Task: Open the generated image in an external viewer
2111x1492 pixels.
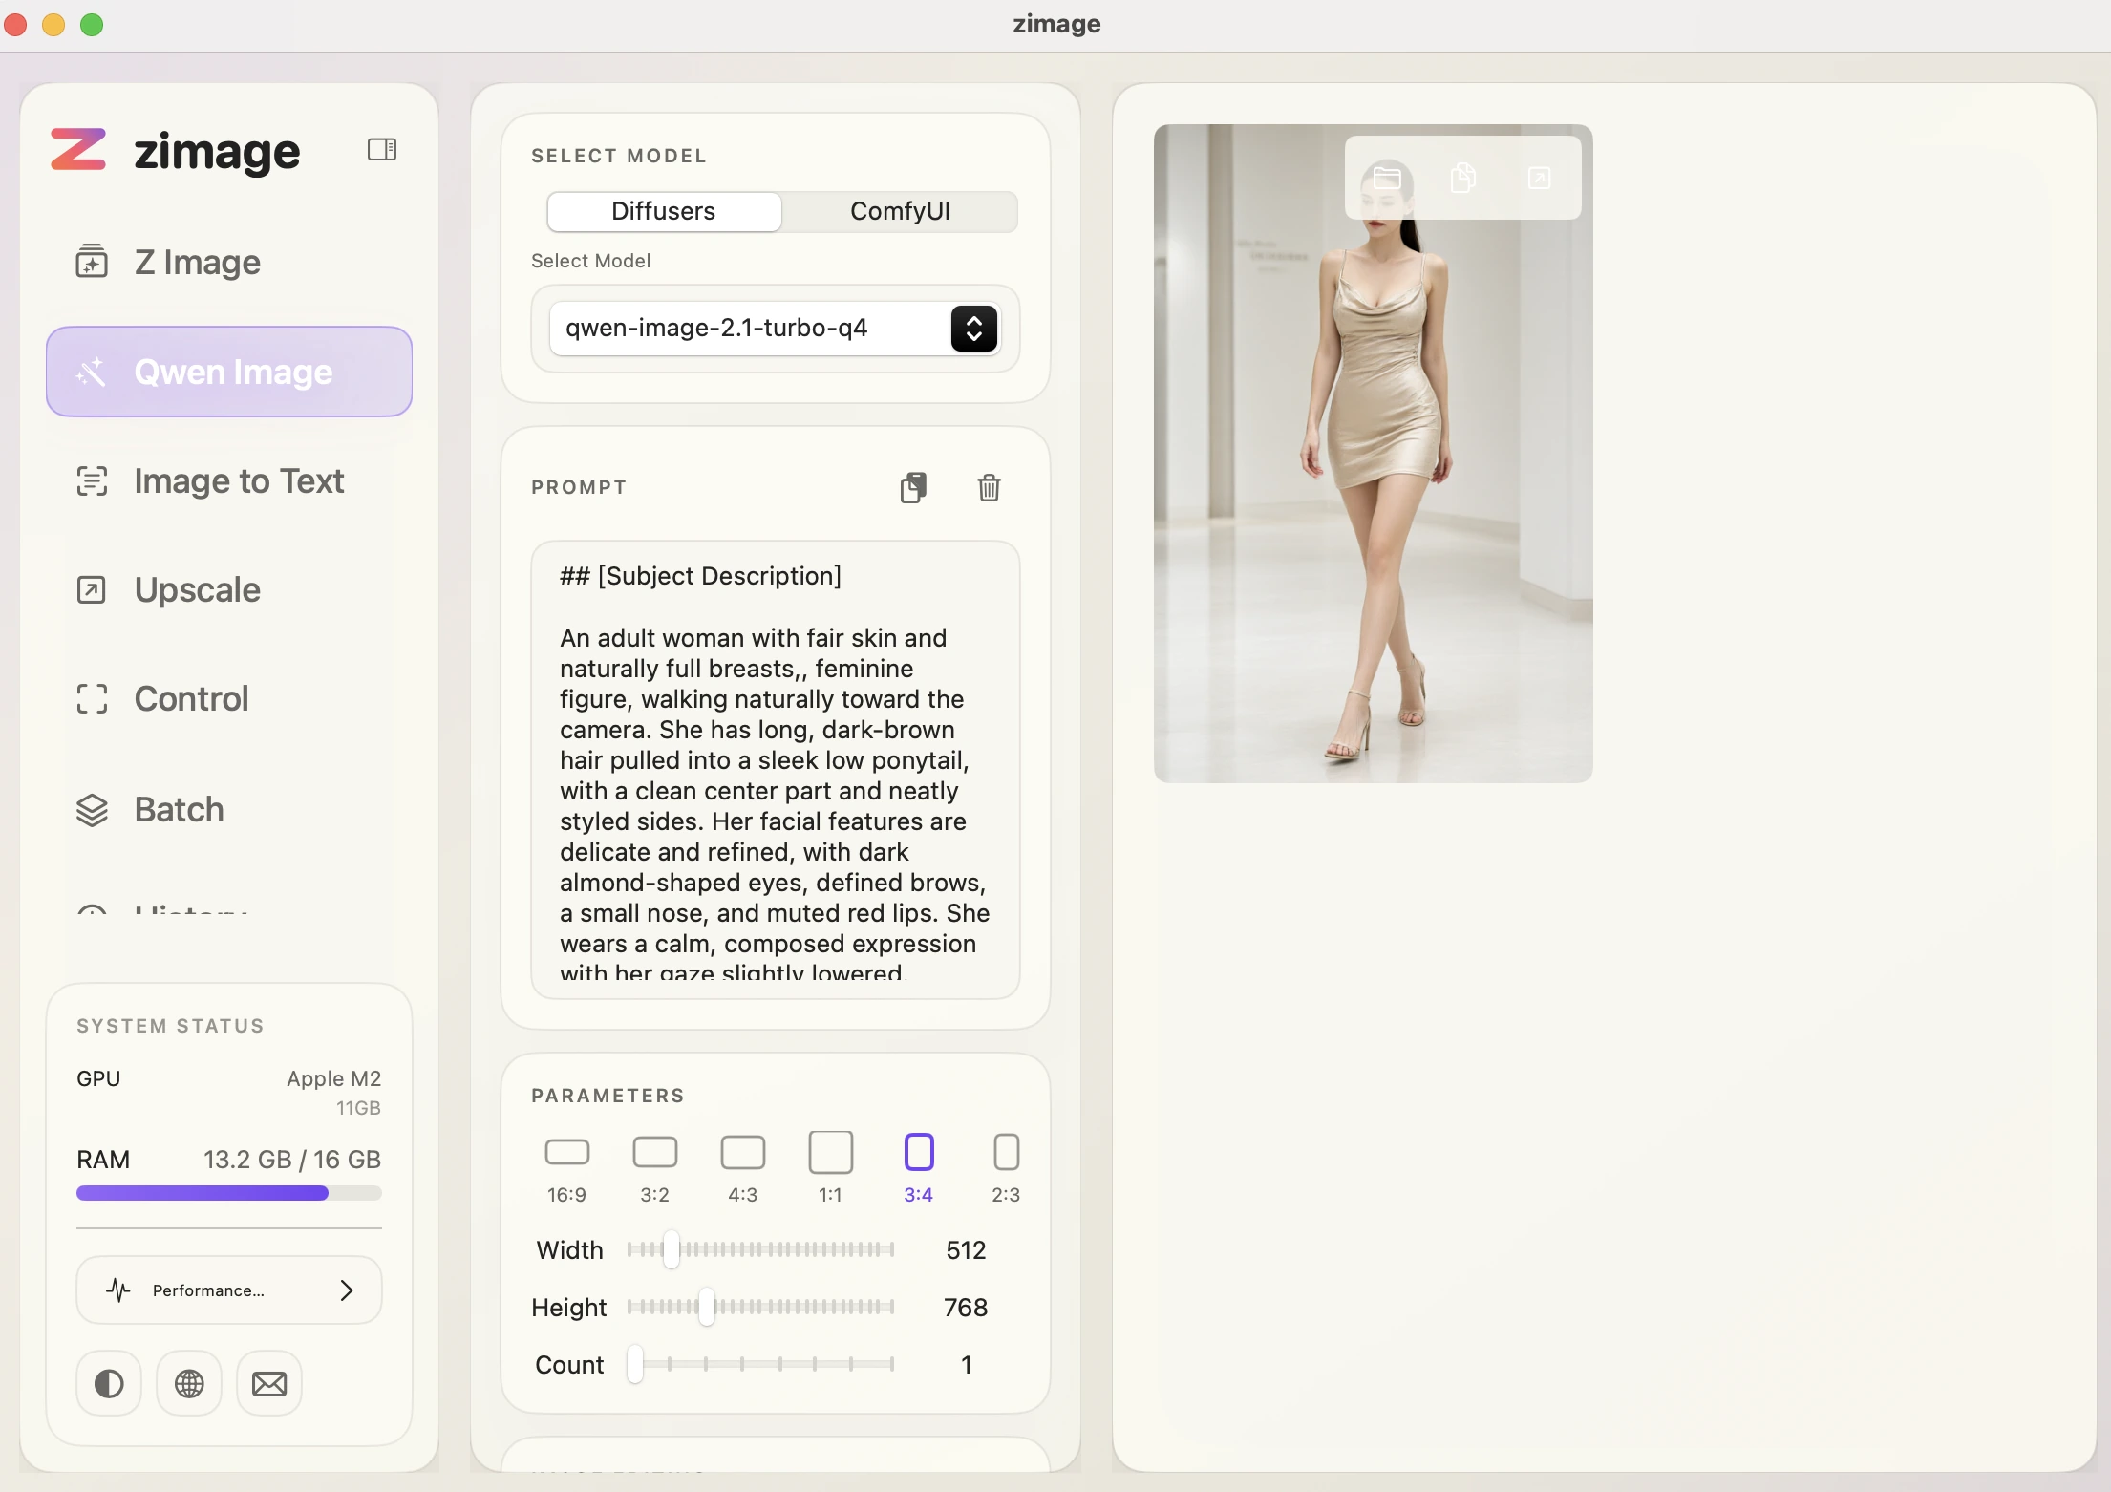Action: pyautogui.click(x=1540, y=179)
